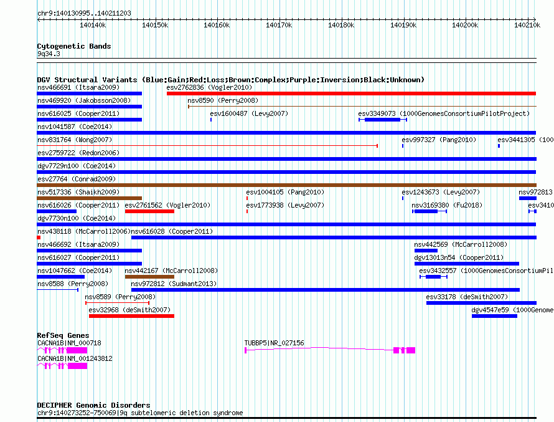Image resolution: width=554 pixels, height=422 pixels.
Task: Click the 140150k ruler tick label
Action: pyautogui.click(x=155, y=25)
